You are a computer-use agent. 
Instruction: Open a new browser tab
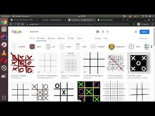tap(128, 20)
